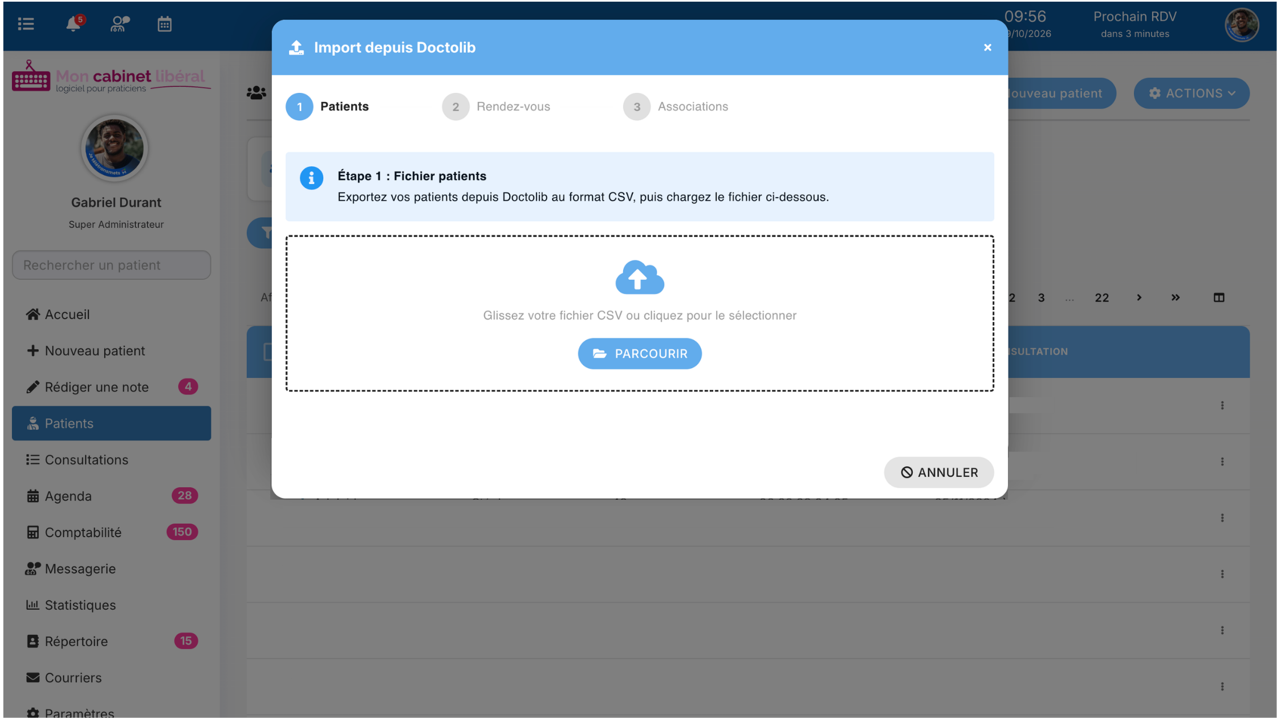Viewport: 1277px width, 718px height.
Task: Click the 28 badge next to Agenda
Action: (x=184, y=495)
